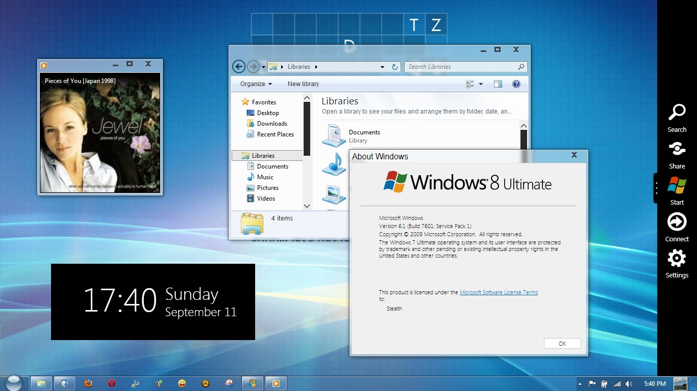Click the Music library icon in list
The height and width of the screenshot is (391, 697).
coord(334,164)
